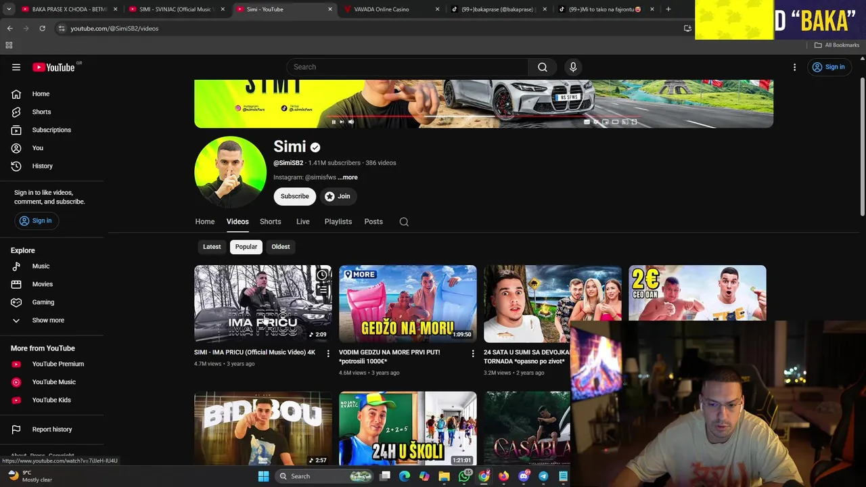Click the banner video red progress bar
866x487 pixels.
point(484,116)
